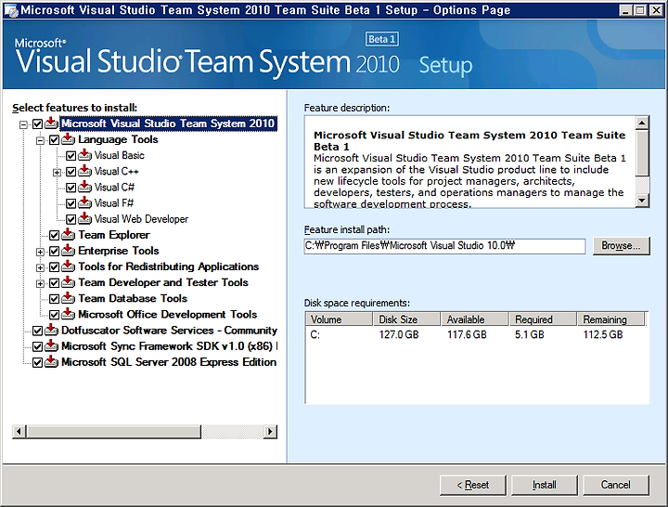Uncheck Microsoft Office Development Tools checkbox
The width and height of the screenshot is (668, 507).
point(54,315)
